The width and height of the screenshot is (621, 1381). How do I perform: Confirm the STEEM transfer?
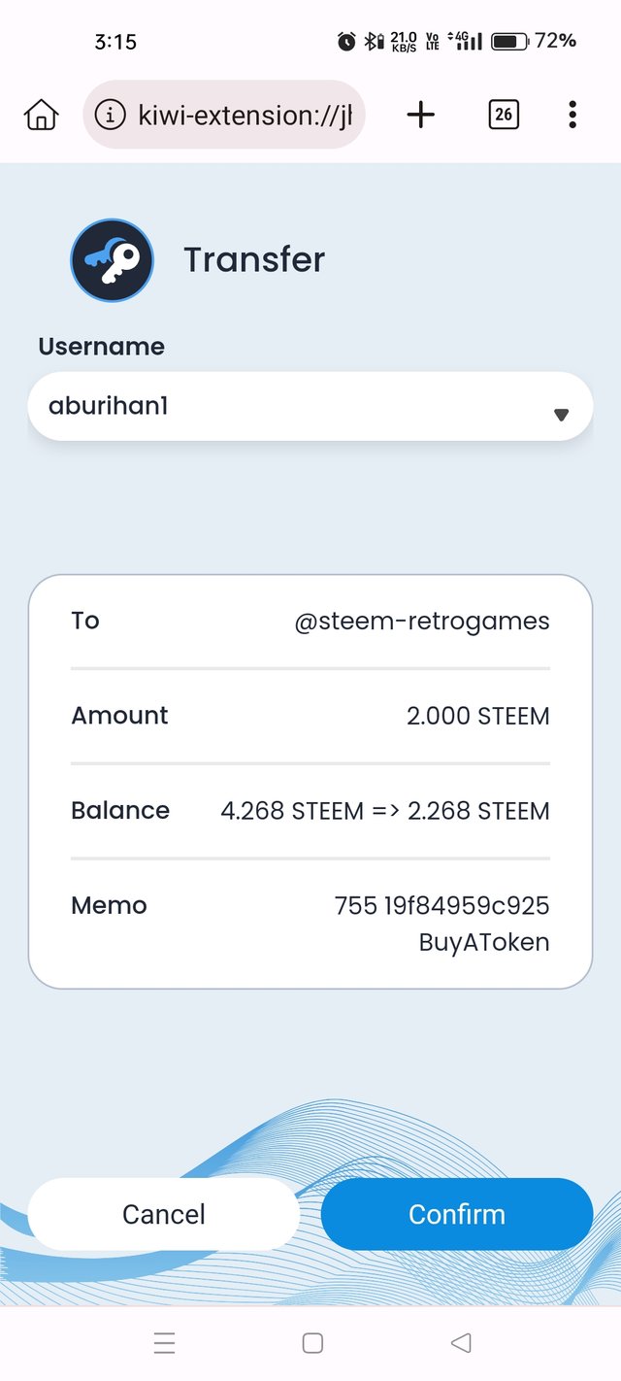point(456,1214)
